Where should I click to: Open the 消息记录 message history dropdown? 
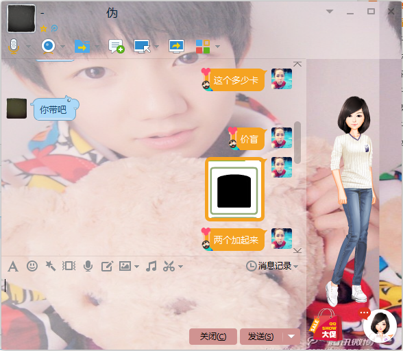272,266
